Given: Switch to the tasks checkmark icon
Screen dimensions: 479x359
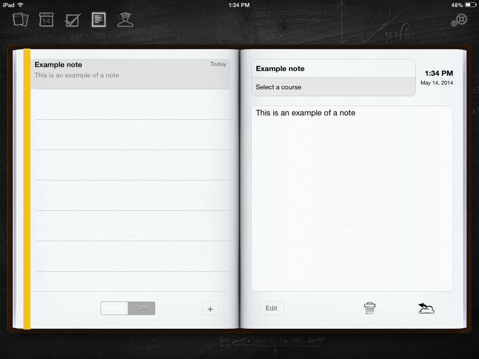Looking at the screenshot, I should (73, 20).
